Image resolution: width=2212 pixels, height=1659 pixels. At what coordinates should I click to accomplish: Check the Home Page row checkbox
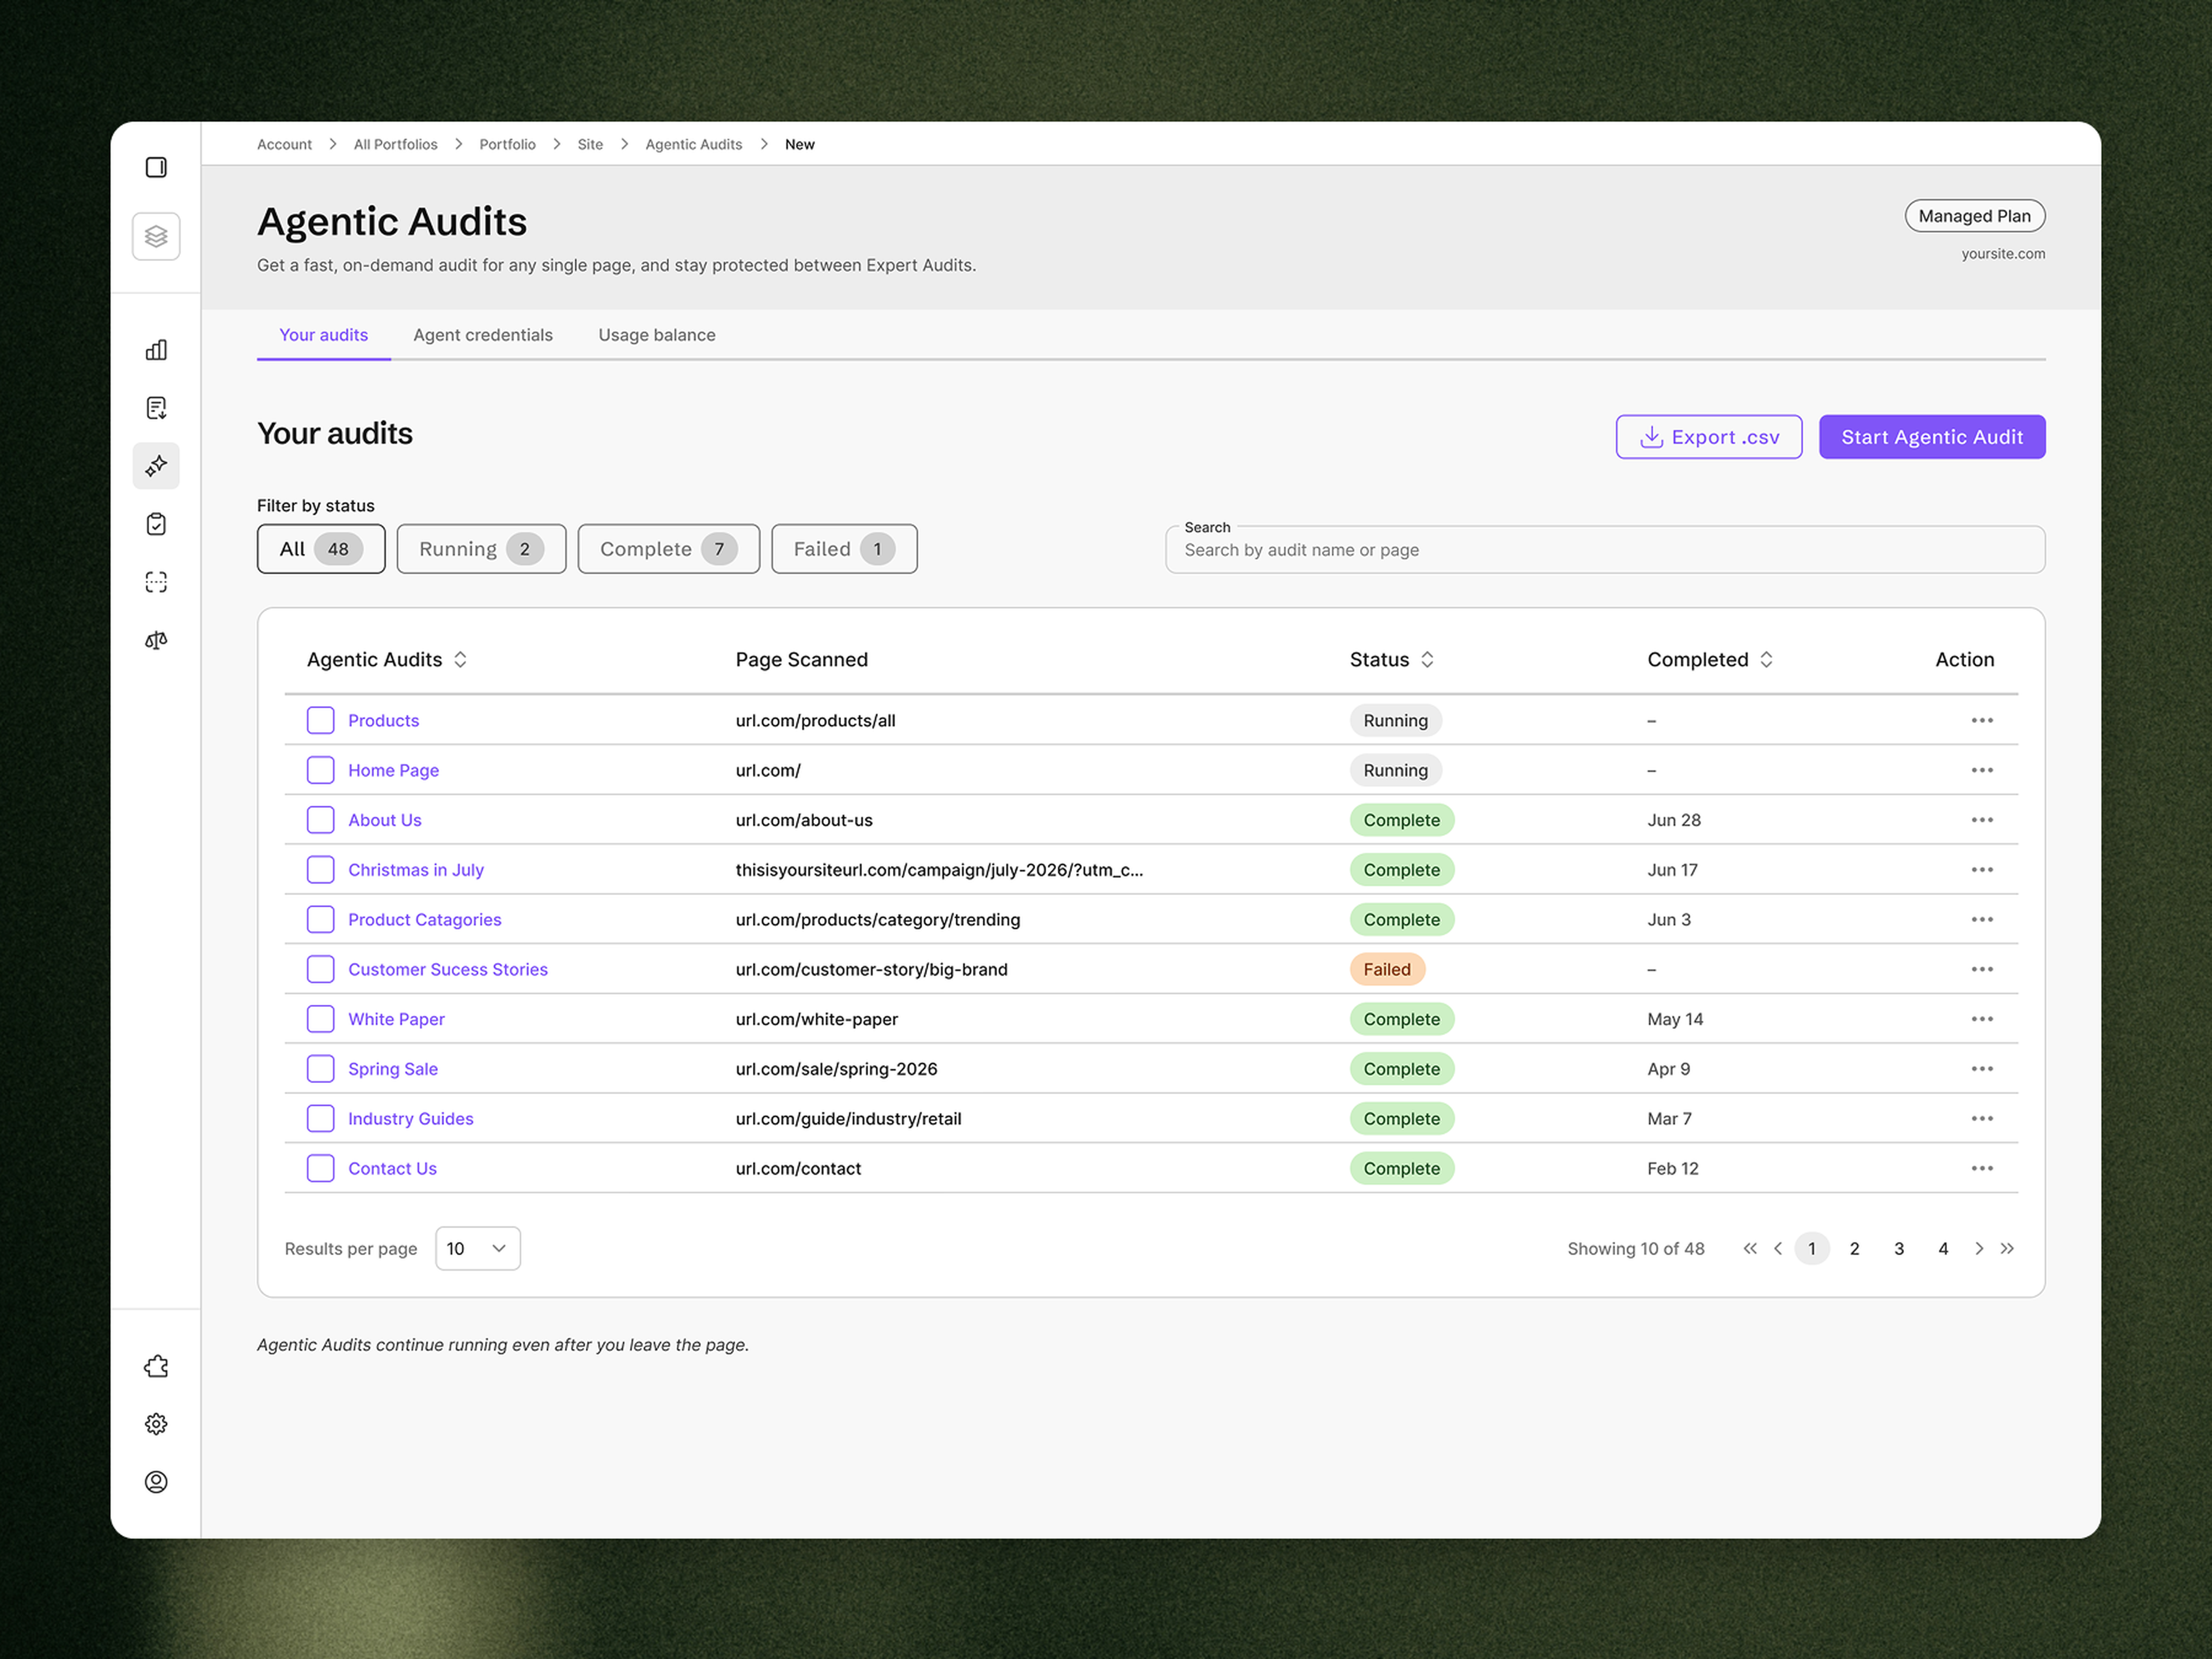pos(321,770)
